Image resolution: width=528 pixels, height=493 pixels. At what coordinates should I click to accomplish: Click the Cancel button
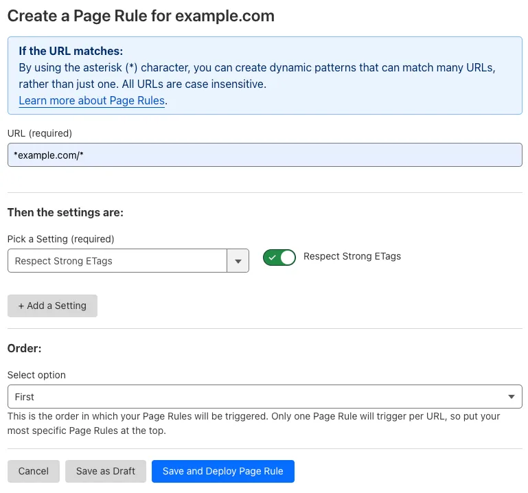tap(34, 471)
